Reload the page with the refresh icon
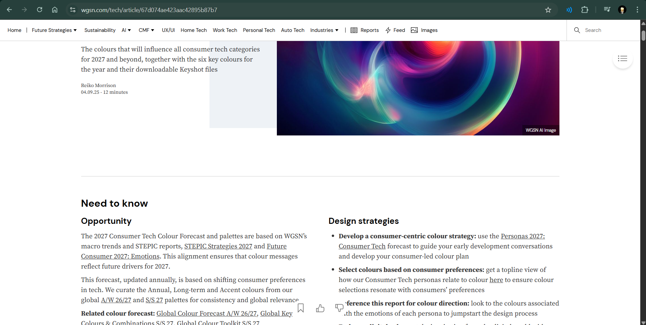 (39, 10)
